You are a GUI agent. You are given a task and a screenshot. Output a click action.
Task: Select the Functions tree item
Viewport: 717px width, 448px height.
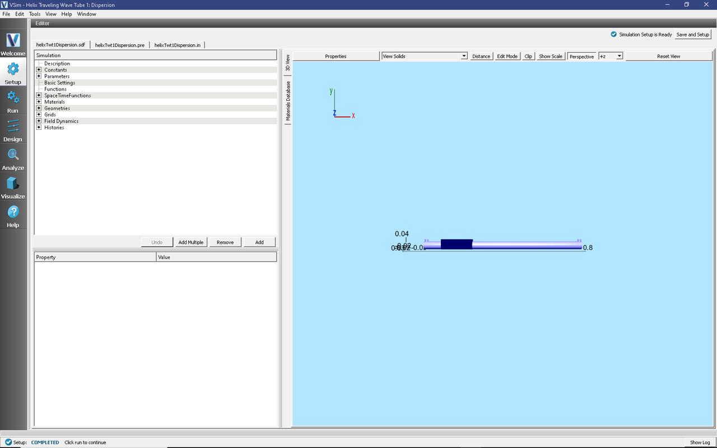[x=55, y=89]
